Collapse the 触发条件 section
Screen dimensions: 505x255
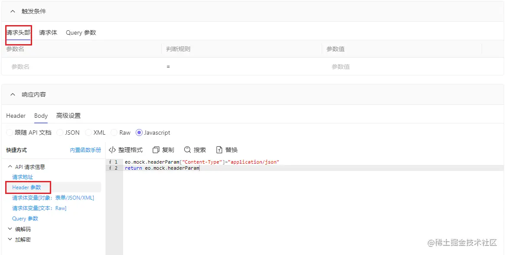coord(13,11)
